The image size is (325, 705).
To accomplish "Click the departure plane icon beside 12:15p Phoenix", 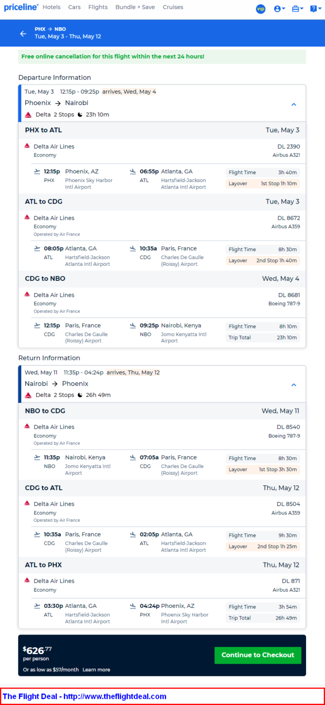I will click(x=37, y=171).
